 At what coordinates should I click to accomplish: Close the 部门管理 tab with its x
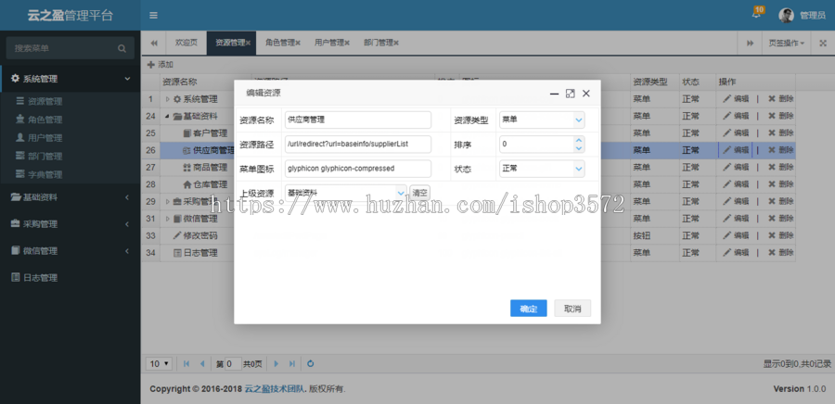(x=395, y=43)
